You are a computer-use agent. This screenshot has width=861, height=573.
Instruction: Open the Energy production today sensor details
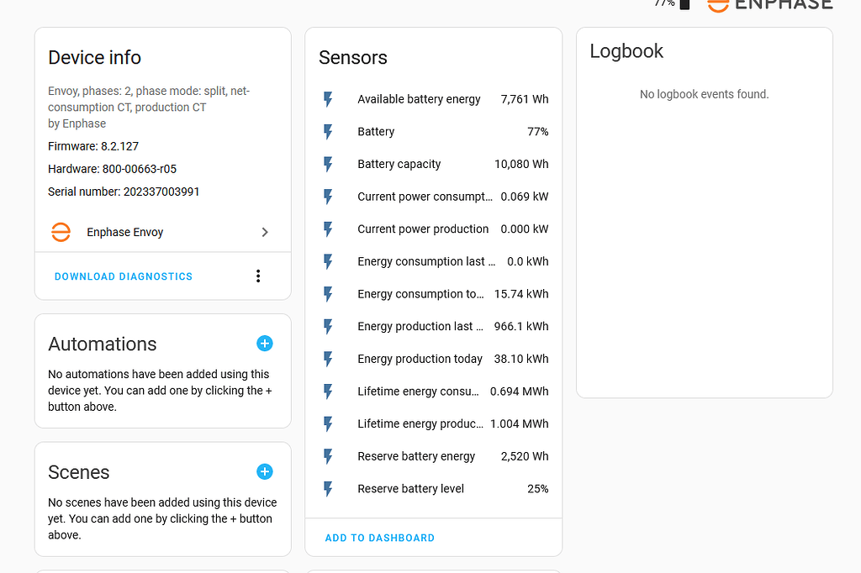(420, 359)
